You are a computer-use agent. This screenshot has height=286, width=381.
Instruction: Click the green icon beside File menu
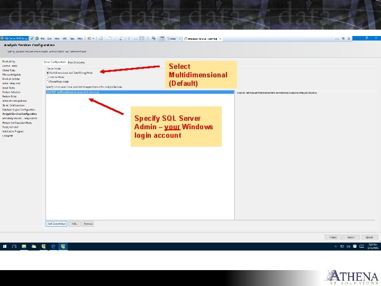point(37,39)
